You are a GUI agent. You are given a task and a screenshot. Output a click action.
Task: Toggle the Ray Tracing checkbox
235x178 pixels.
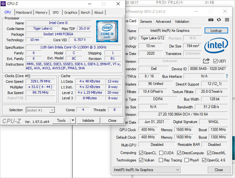point(161,160)
